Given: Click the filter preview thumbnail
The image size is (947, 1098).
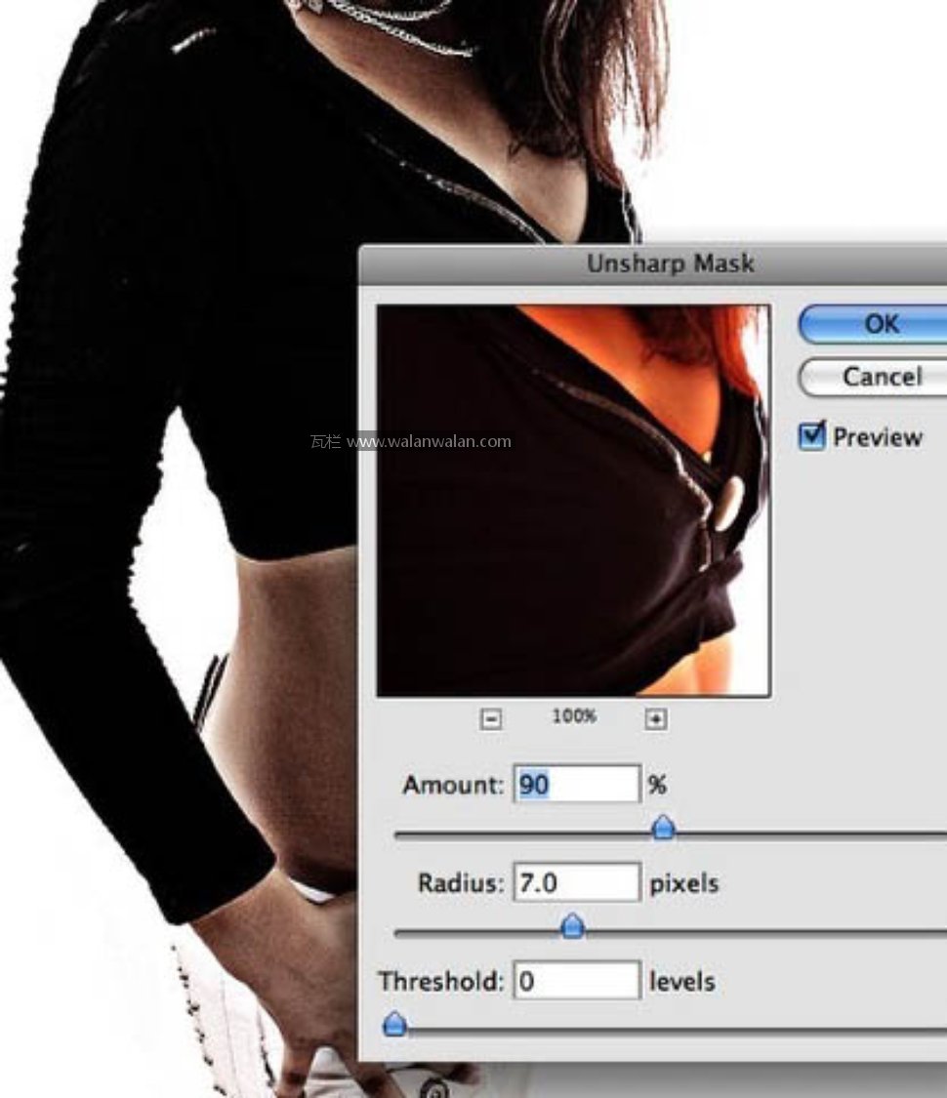Looking at the screenshot, I should 573,501.
